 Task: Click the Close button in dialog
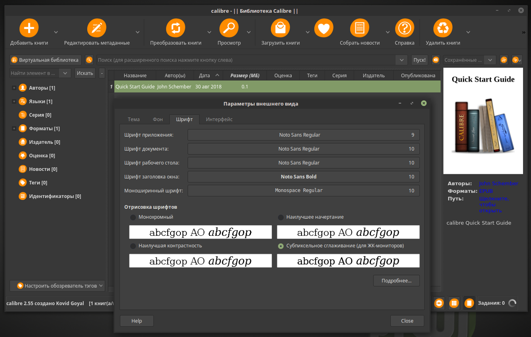pyautogui.click(x=407, y=321)
